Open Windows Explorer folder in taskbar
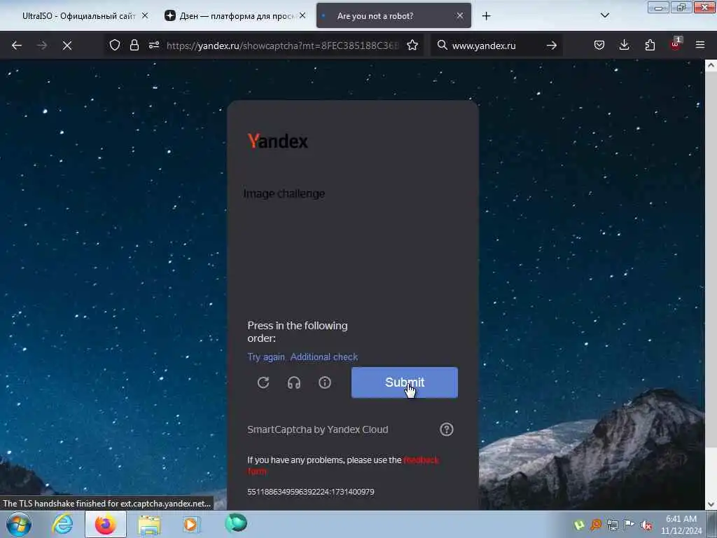The width and height of the screenshot is (717, 538). pyautogui.click(x=149, y=525)
